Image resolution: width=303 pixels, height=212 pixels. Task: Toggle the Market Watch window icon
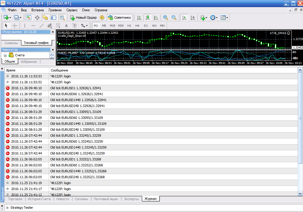click(28, 17)
